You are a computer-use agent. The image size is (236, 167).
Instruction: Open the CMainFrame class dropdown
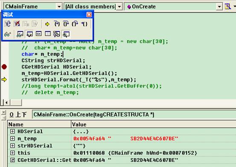59,7
